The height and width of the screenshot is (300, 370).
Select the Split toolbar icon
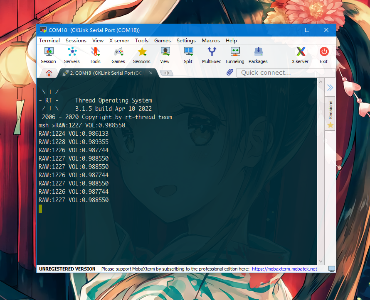coord(188,56)
